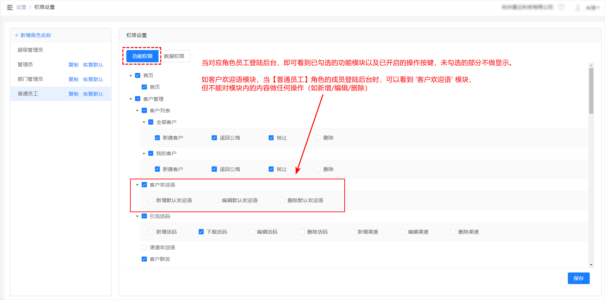Uncheck the 客户群发 checkbox

[144, 259]
